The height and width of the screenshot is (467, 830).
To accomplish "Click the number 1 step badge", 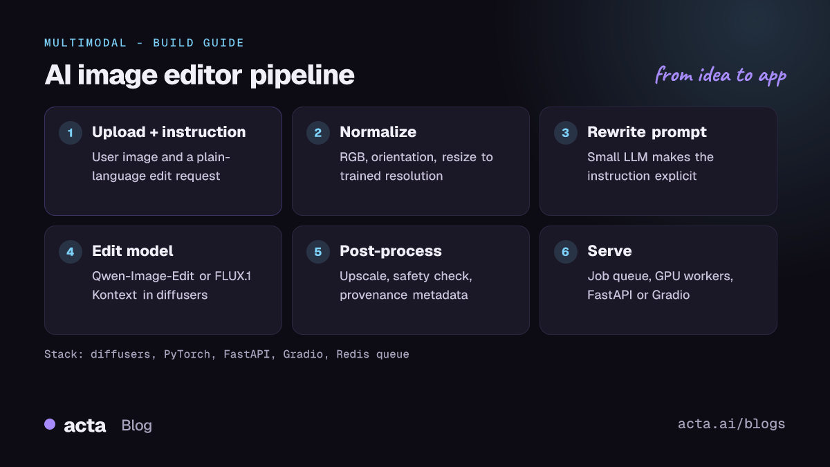I will (70, 133).
